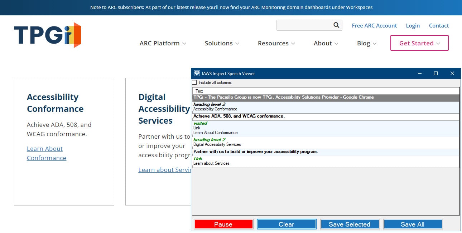Click the search magnifier icon
Screen dimensions: 462x233
pyautogui.click(x=336, y=25)
